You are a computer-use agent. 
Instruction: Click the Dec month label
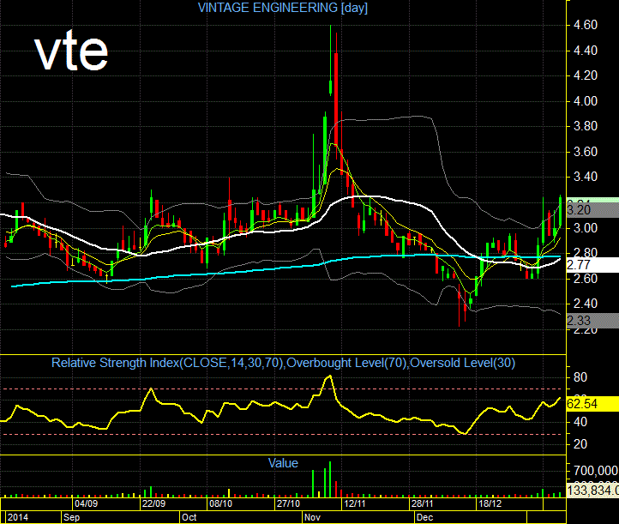(x=424, y=517)
